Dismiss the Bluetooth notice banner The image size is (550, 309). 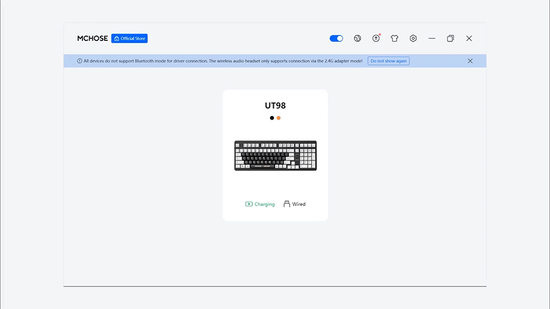(x=470, y=61)
